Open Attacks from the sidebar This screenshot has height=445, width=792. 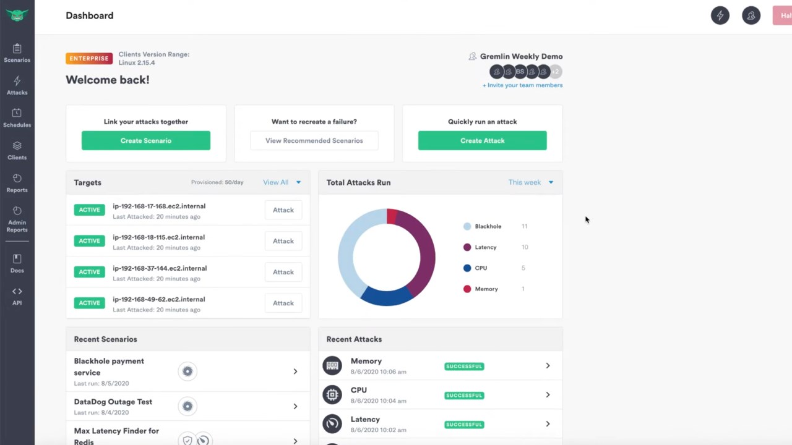pyautogui.click(x=17, y=86)
